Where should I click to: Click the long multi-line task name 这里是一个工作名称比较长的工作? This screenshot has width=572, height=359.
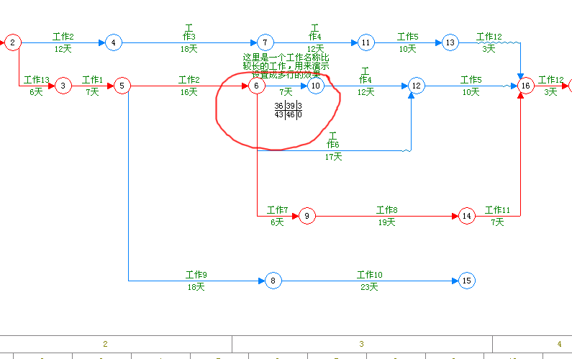click(x=286, y=66)
